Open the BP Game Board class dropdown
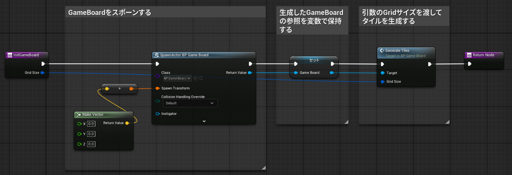Screen dimensions: 512x175 click(177, 78)
